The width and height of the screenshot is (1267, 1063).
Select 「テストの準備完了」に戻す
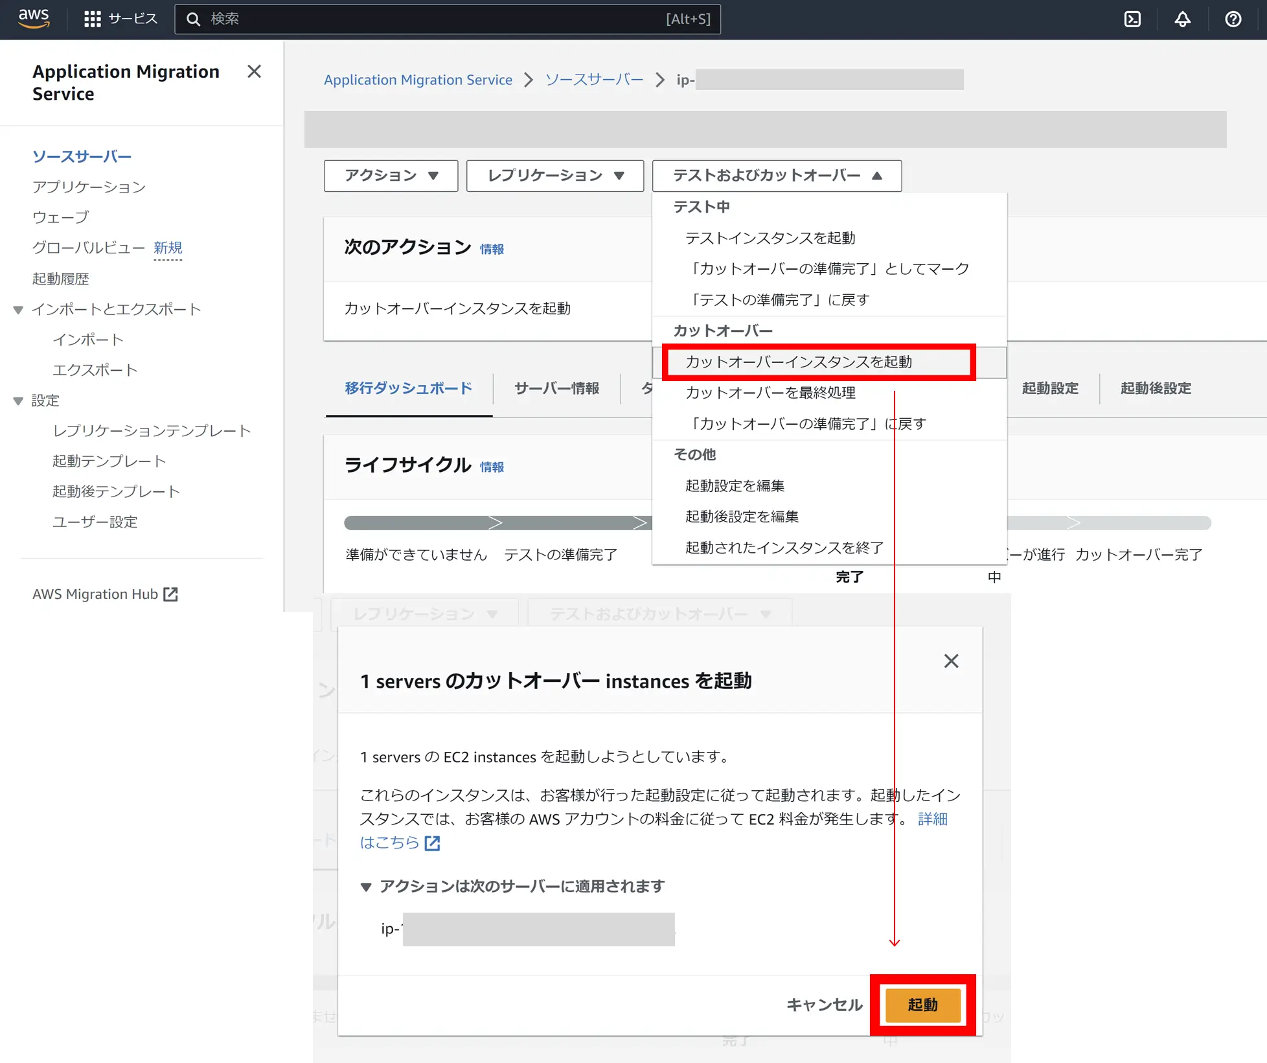pyautogui.click(x=829, y=299)
